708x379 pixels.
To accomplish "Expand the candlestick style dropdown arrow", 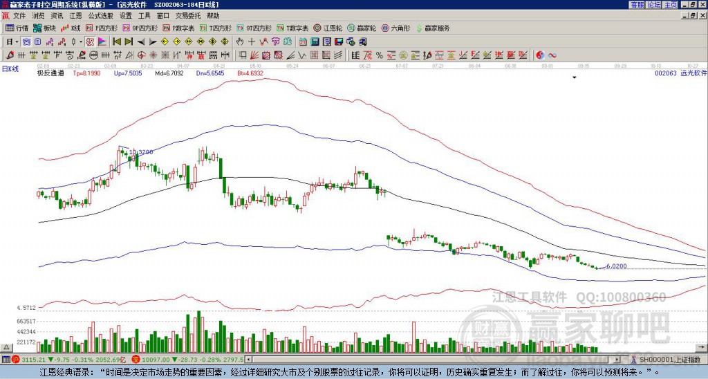I will [81, 42].
